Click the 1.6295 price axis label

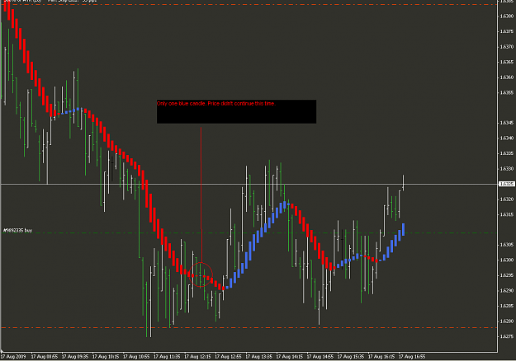[x=507, y=275]
